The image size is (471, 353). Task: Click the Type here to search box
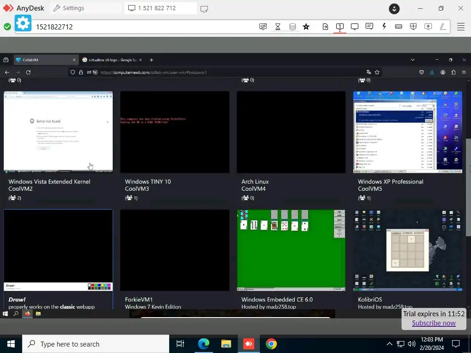[x=96, y=344]
